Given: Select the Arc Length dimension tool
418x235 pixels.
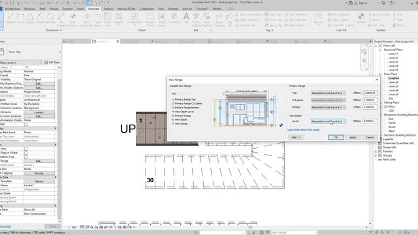Looking at the screenshot, I should (x=61, y=20).
